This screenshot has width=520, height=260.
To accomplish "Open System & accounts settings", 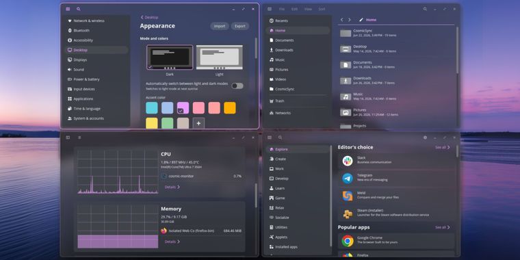I will pos(96,118).
